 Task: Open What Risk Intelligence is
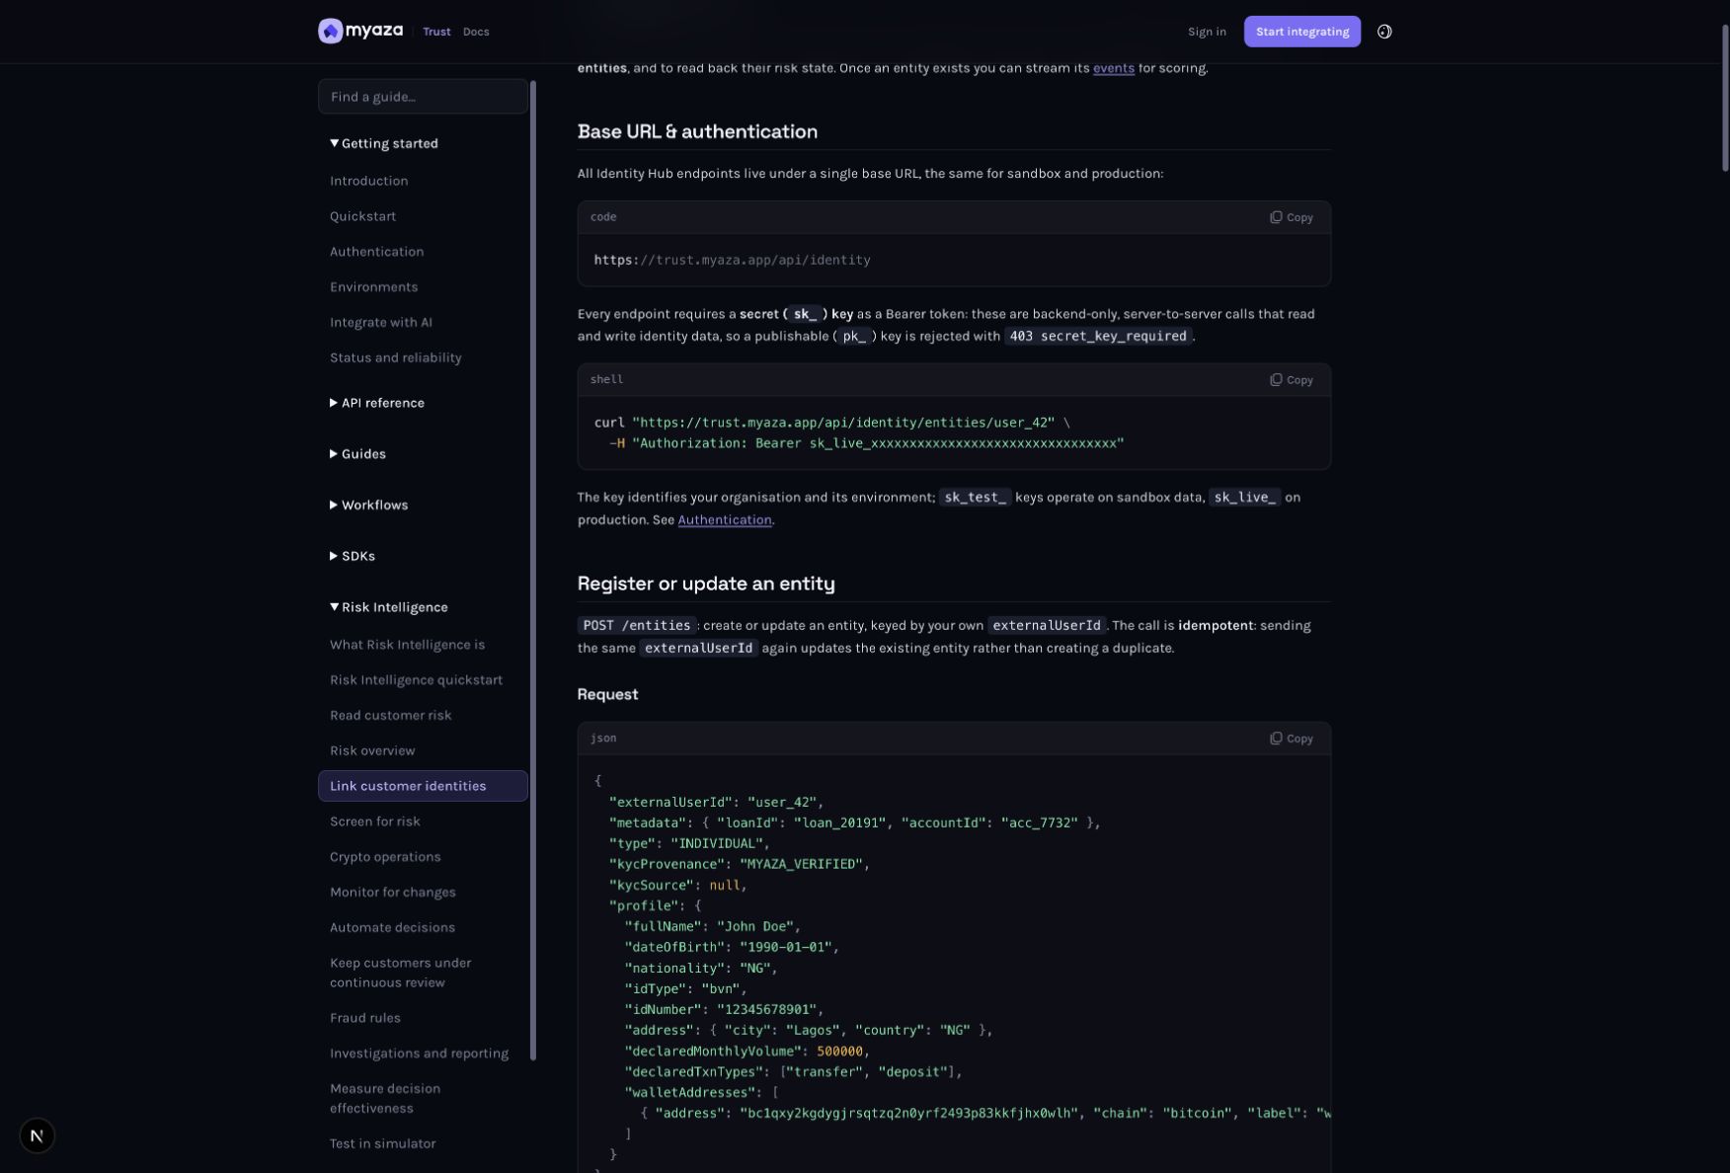tap(407, 645)
